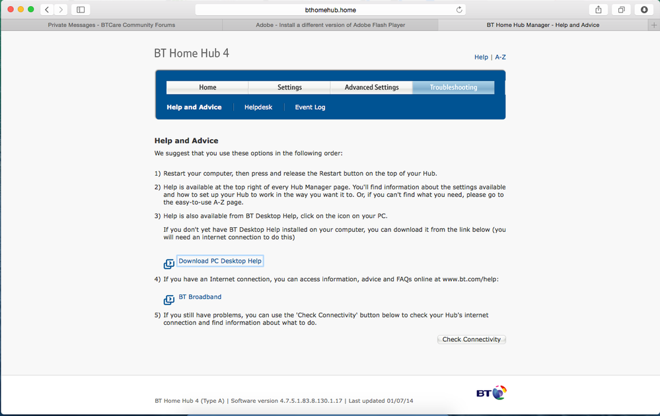
Task: Go back using Safari's back arrow
Action: pos(47,10)
